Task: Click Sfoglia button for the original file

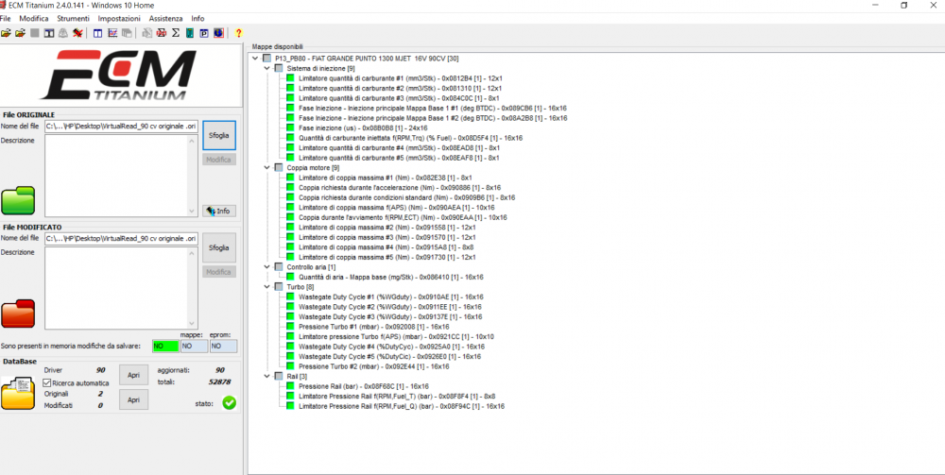Action: click(x=219, y=135)
